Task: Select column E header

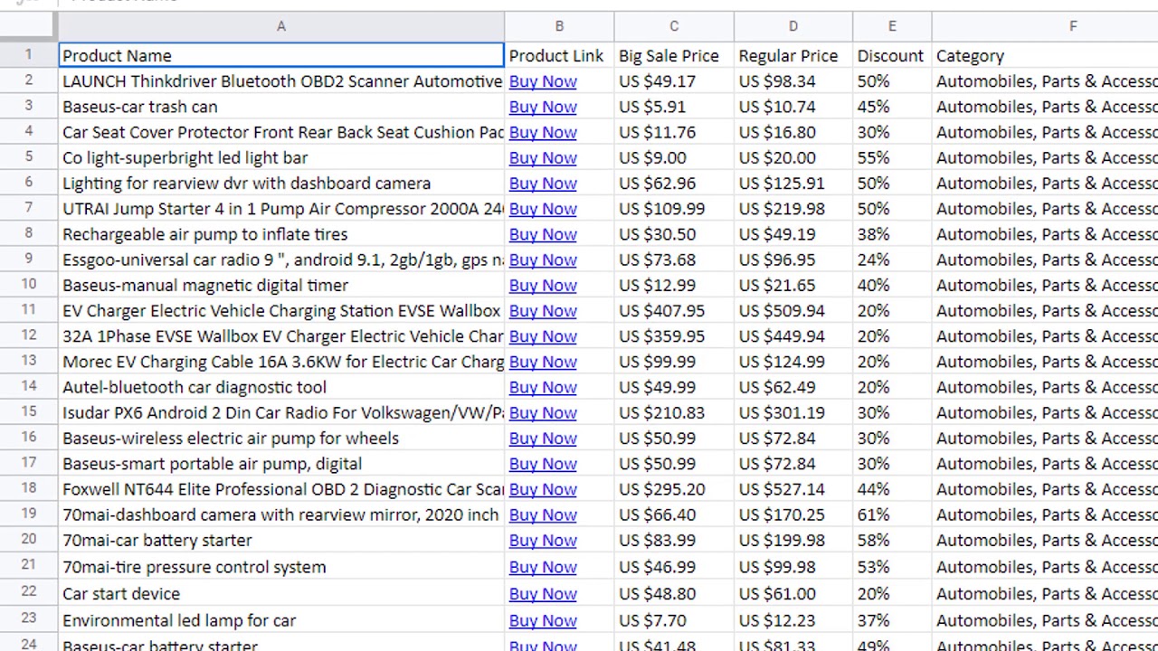Action: [892, 27]
